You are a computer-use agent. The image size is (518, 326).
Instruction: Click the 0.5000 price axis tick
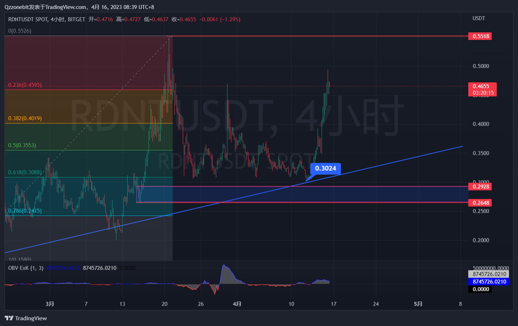[x=481, y=66]
